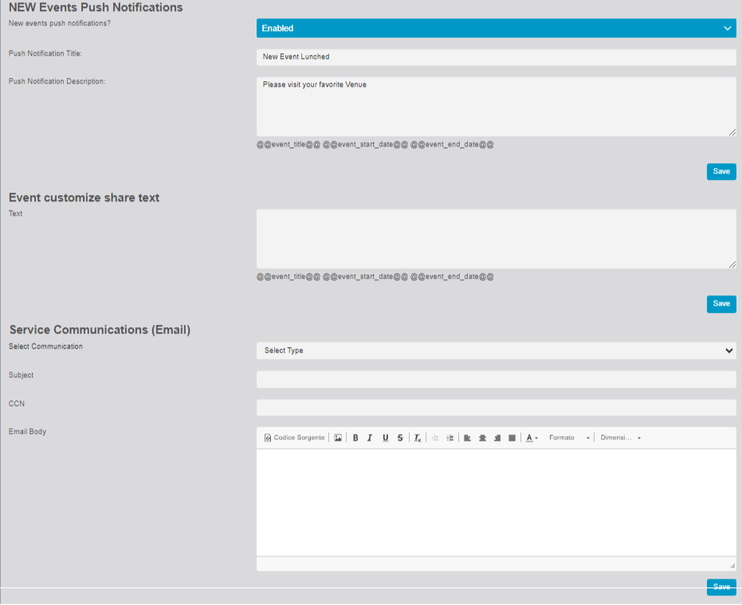Align email body text left
Screen dimensions: 742x605
coord(468,438)
